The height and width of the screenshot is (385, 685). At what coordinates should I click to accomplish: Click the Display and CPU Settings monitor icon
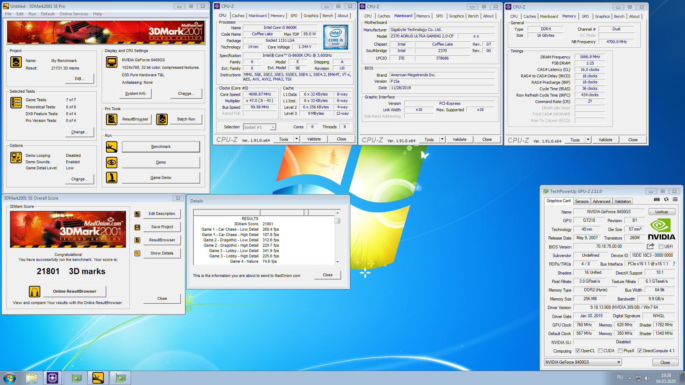pyautogui.click(x=112, y=62)
